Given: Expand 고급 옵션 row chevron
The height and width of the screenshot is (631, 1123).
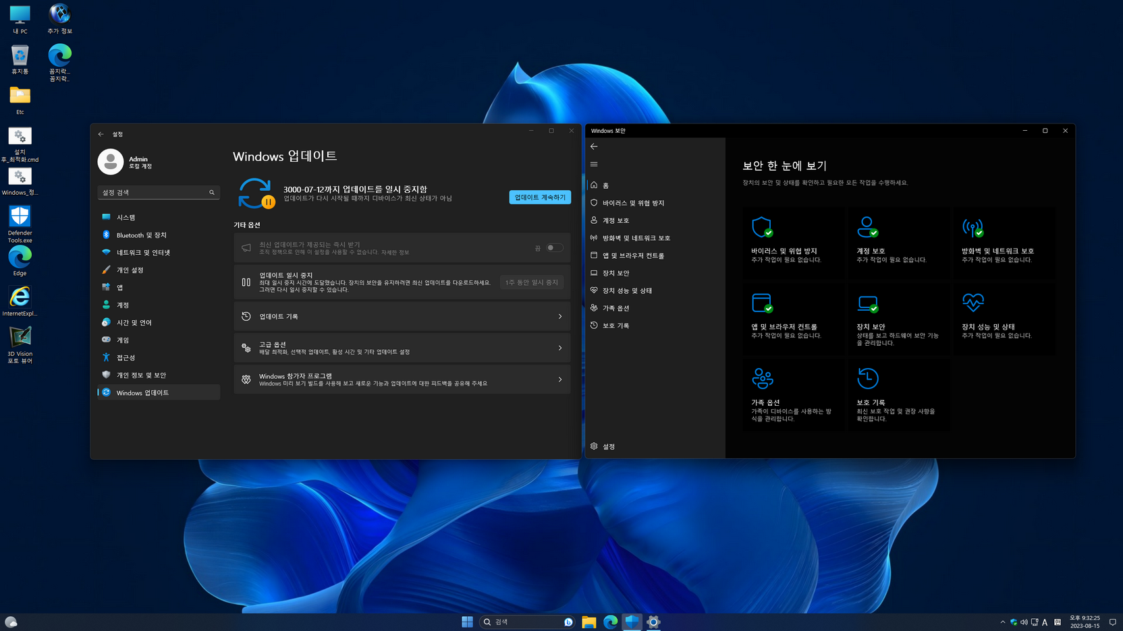Looking at the screenshot, I should click(560, 348).
